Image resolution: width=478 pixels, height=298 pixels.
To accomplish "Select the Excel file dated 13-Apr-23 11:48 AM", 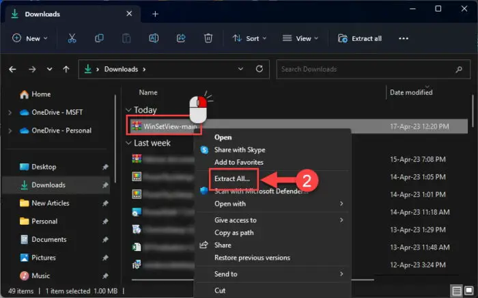I will [163, 247].
